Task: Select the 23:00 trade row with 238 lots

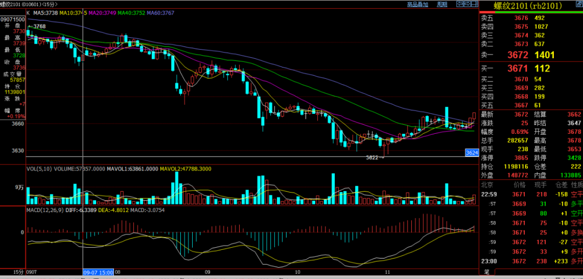Action: pos(531,261)
